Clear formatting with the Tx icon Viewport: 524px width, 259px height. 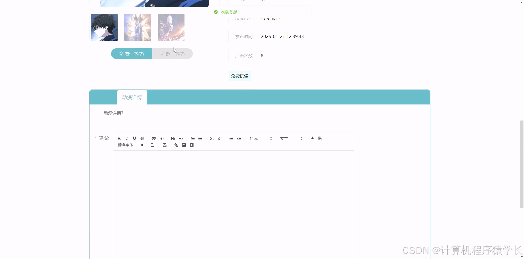164,145
